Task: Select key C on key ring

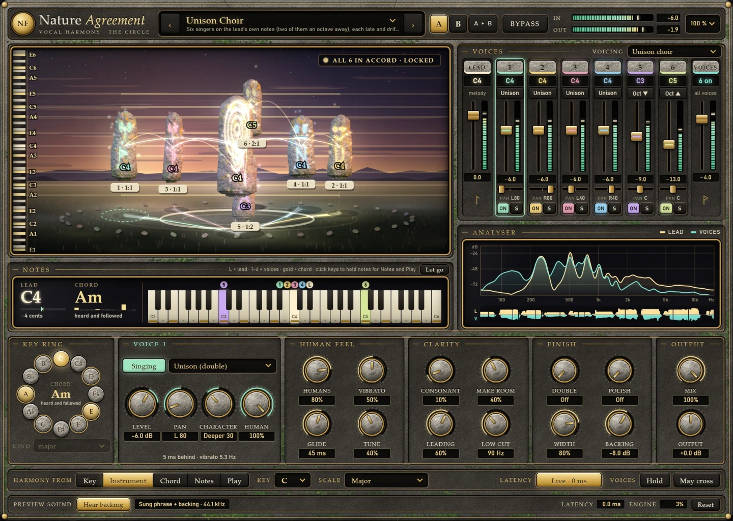Action: coord(61,359)
